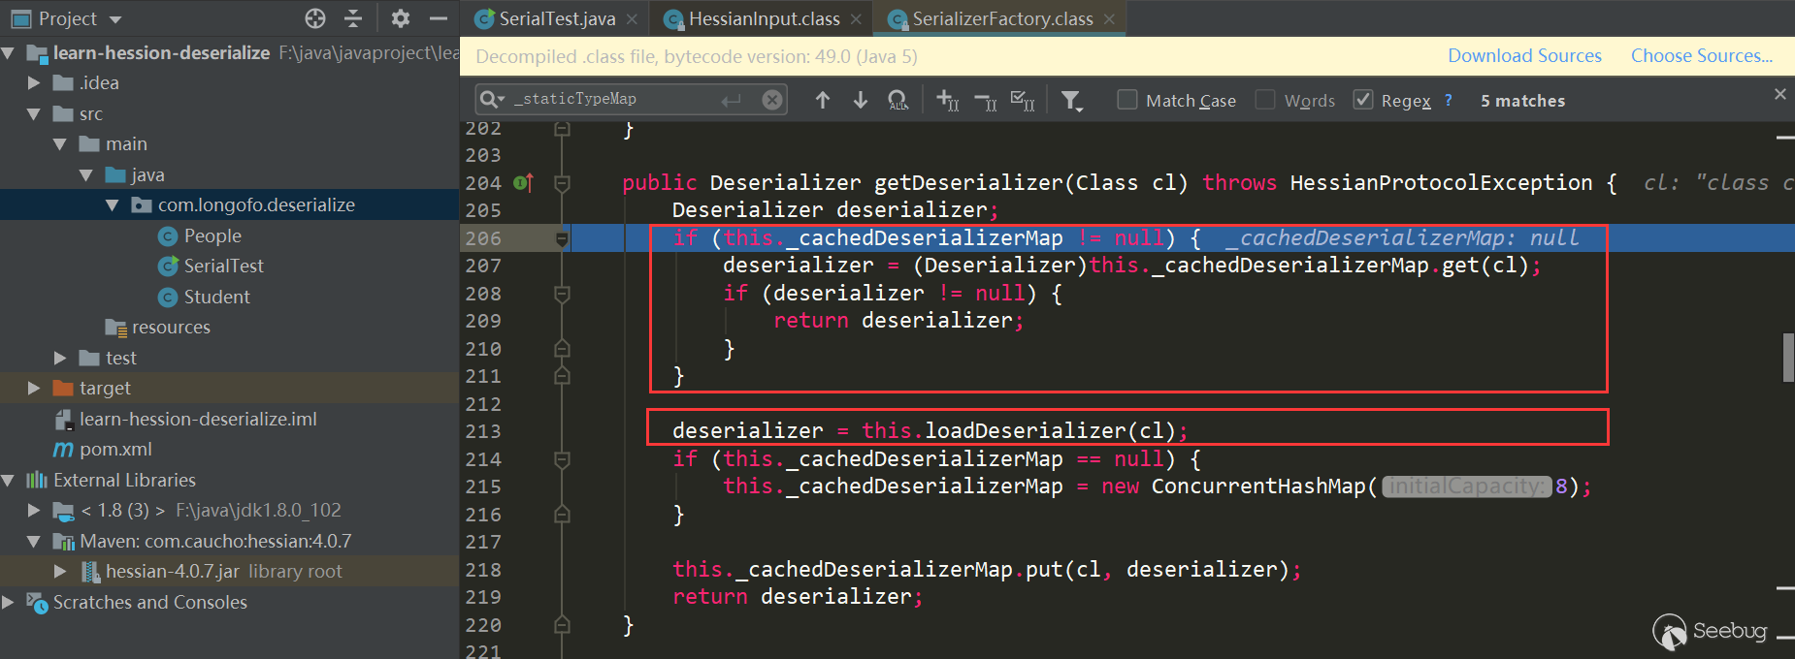Click Choose Sources... link
Image resolution: width=1795 pixels, height=659 pixels.
click(x=1702, y=56)
